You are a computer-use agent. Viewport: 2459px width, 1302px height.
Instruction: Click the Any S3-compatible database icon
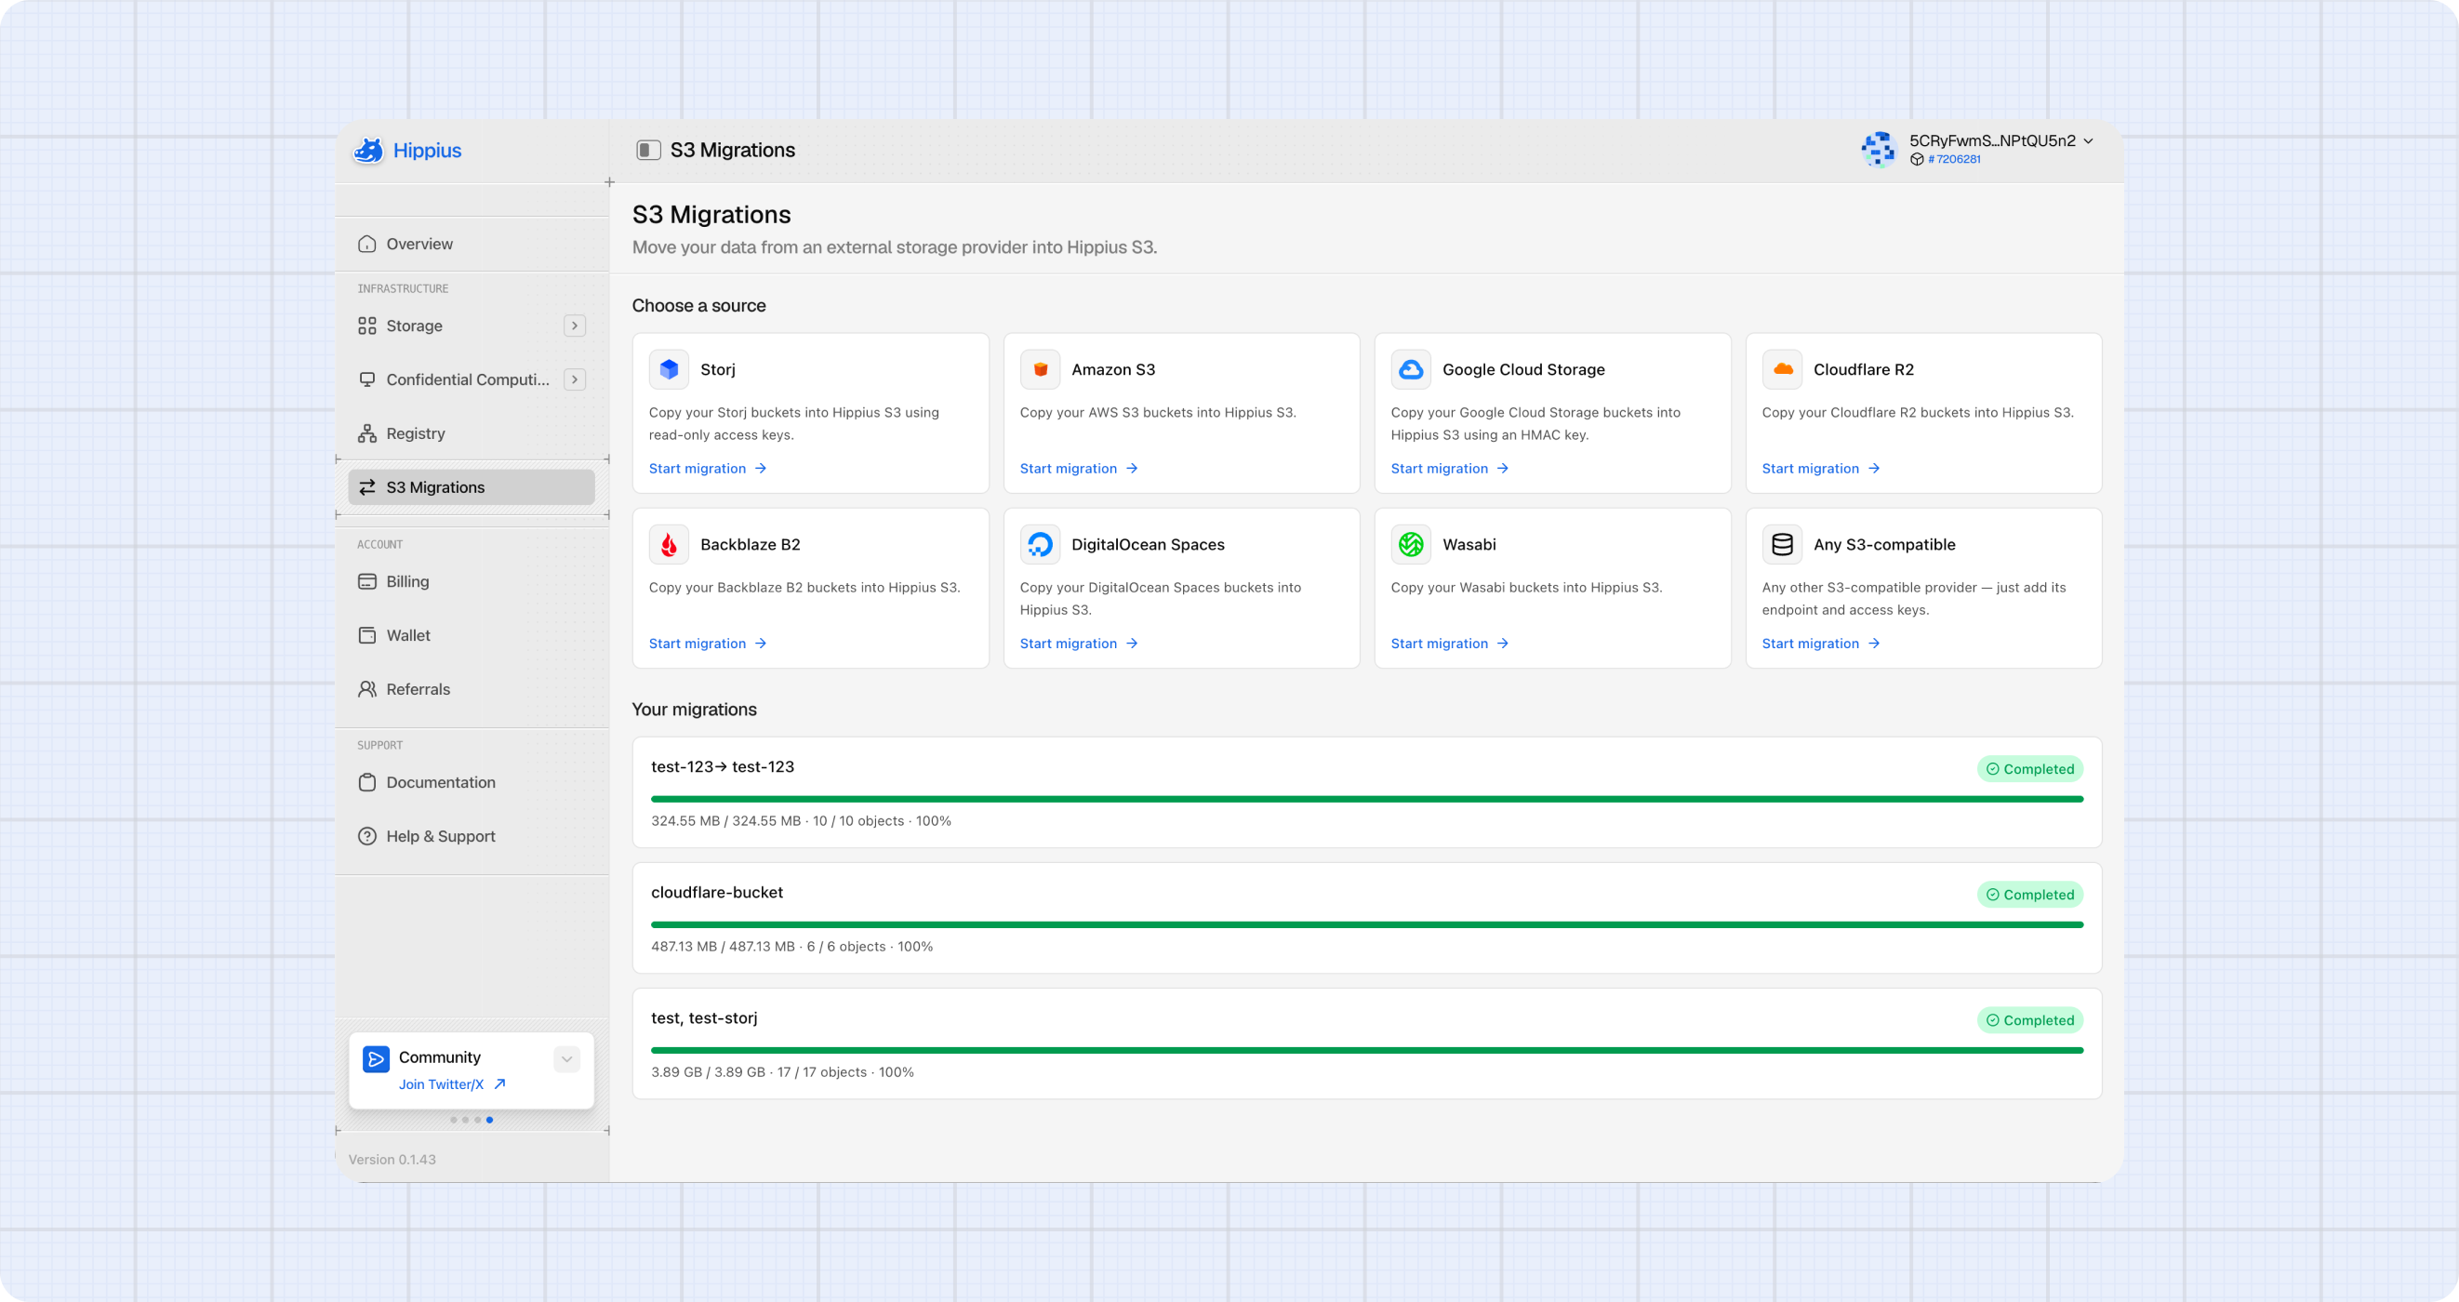pyautogui.click(x=1782, y=544)
